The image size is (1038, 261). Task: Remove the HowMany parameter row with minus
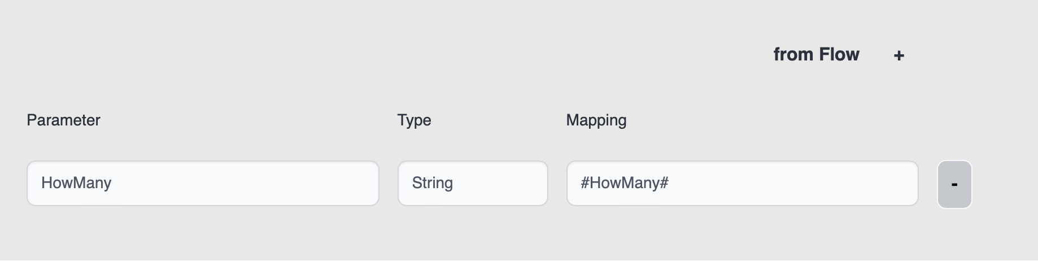pyautogui.click(x=954, y=184)
